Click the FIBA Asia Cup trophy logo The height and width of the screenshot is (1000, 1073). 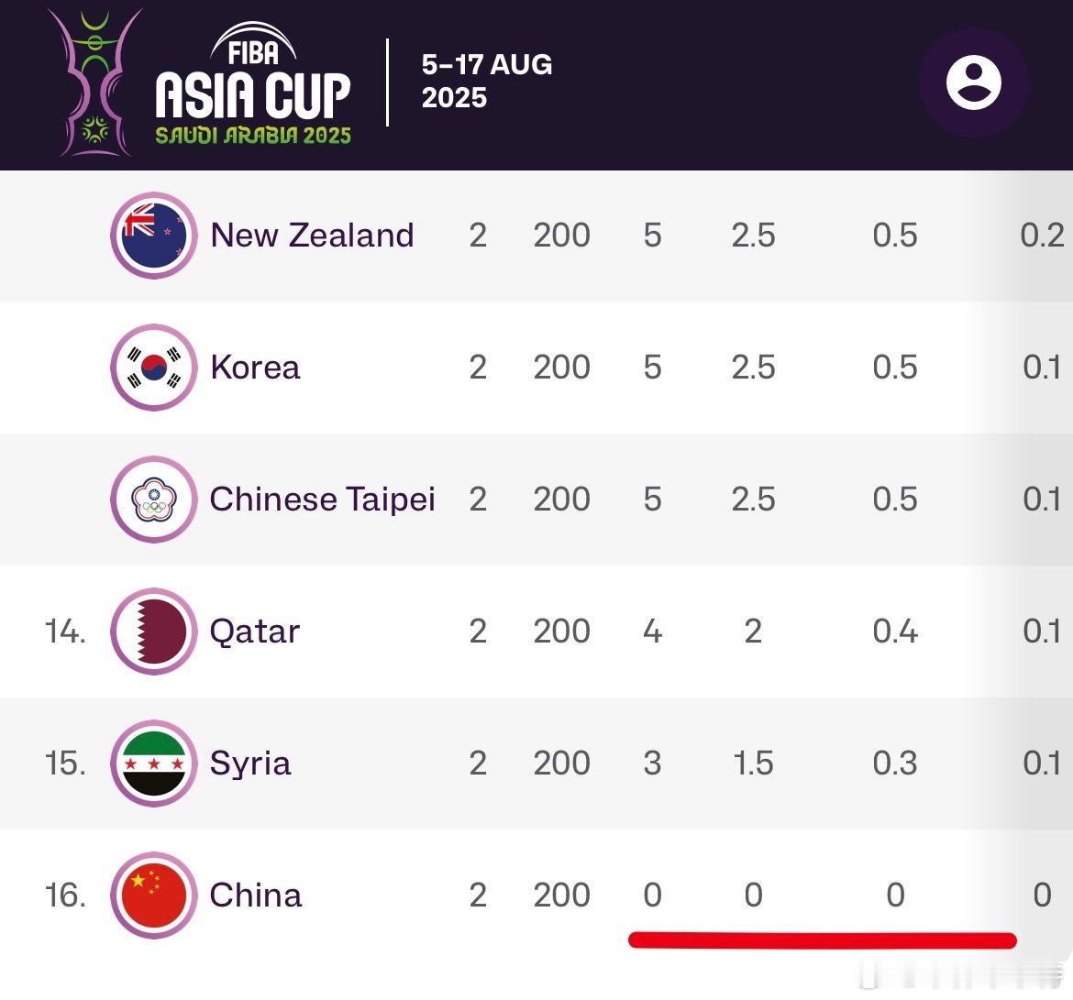[95, 82]
